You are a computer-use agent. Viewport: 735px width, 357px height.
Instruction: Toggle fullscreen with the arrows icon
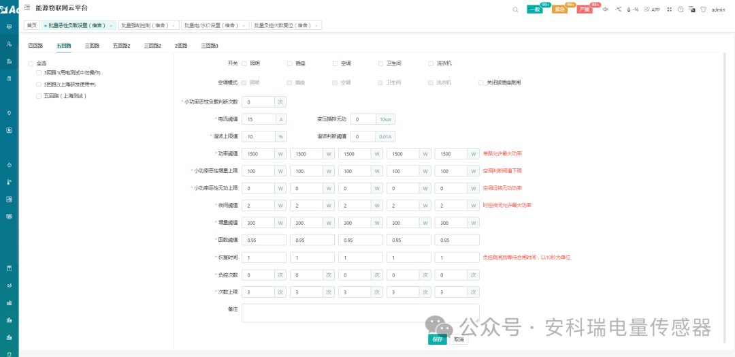[670, 10]
